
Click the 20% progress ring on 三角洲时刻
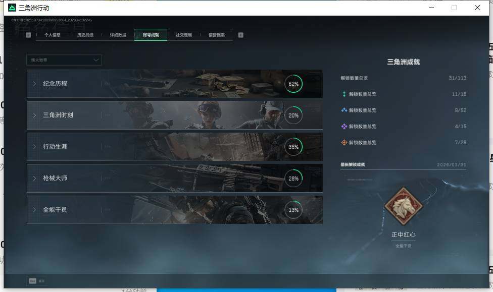pyautogui.click(x=293, y=115)
